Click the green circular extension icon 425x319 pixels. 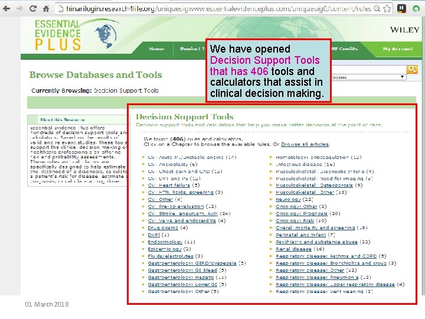tap(416, 9)
